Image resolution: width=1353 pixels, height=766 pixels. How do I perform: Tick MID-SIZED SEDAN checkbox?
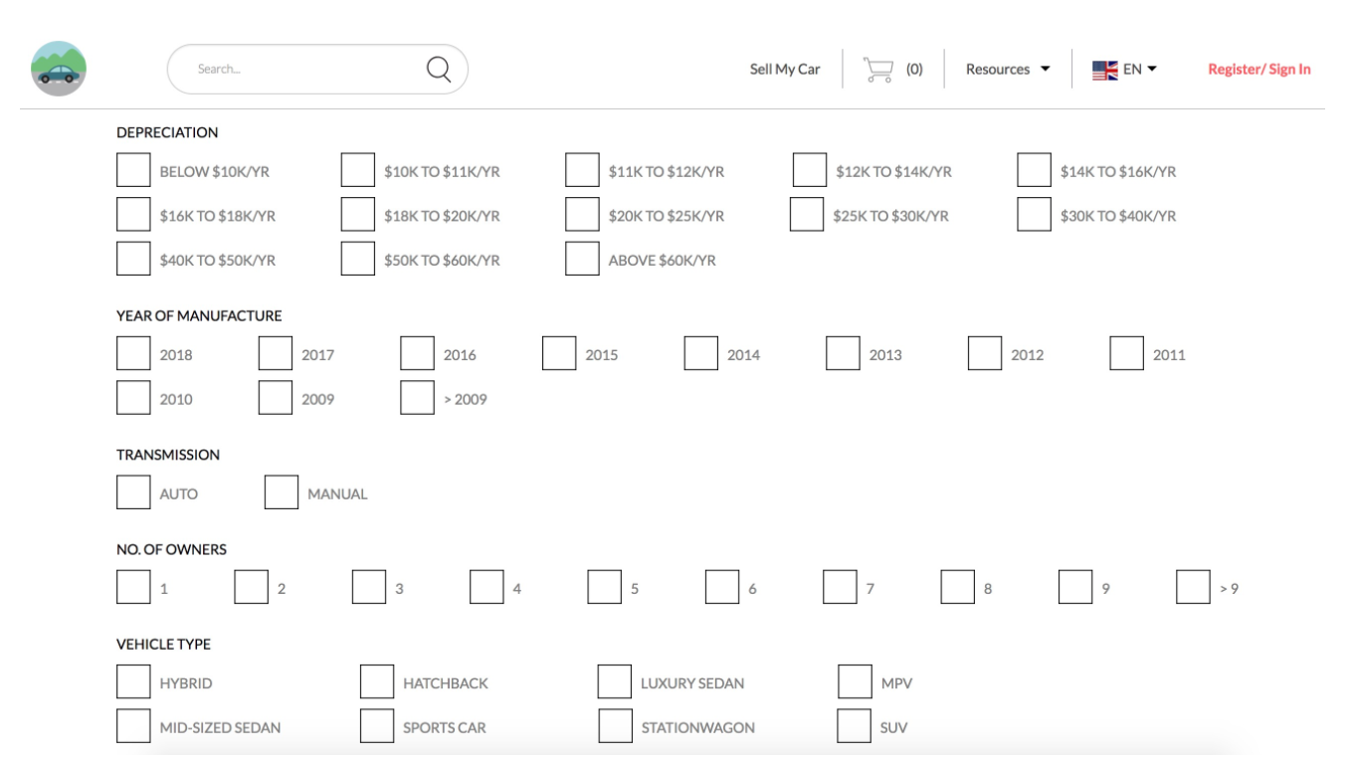[x=133, y=726]
